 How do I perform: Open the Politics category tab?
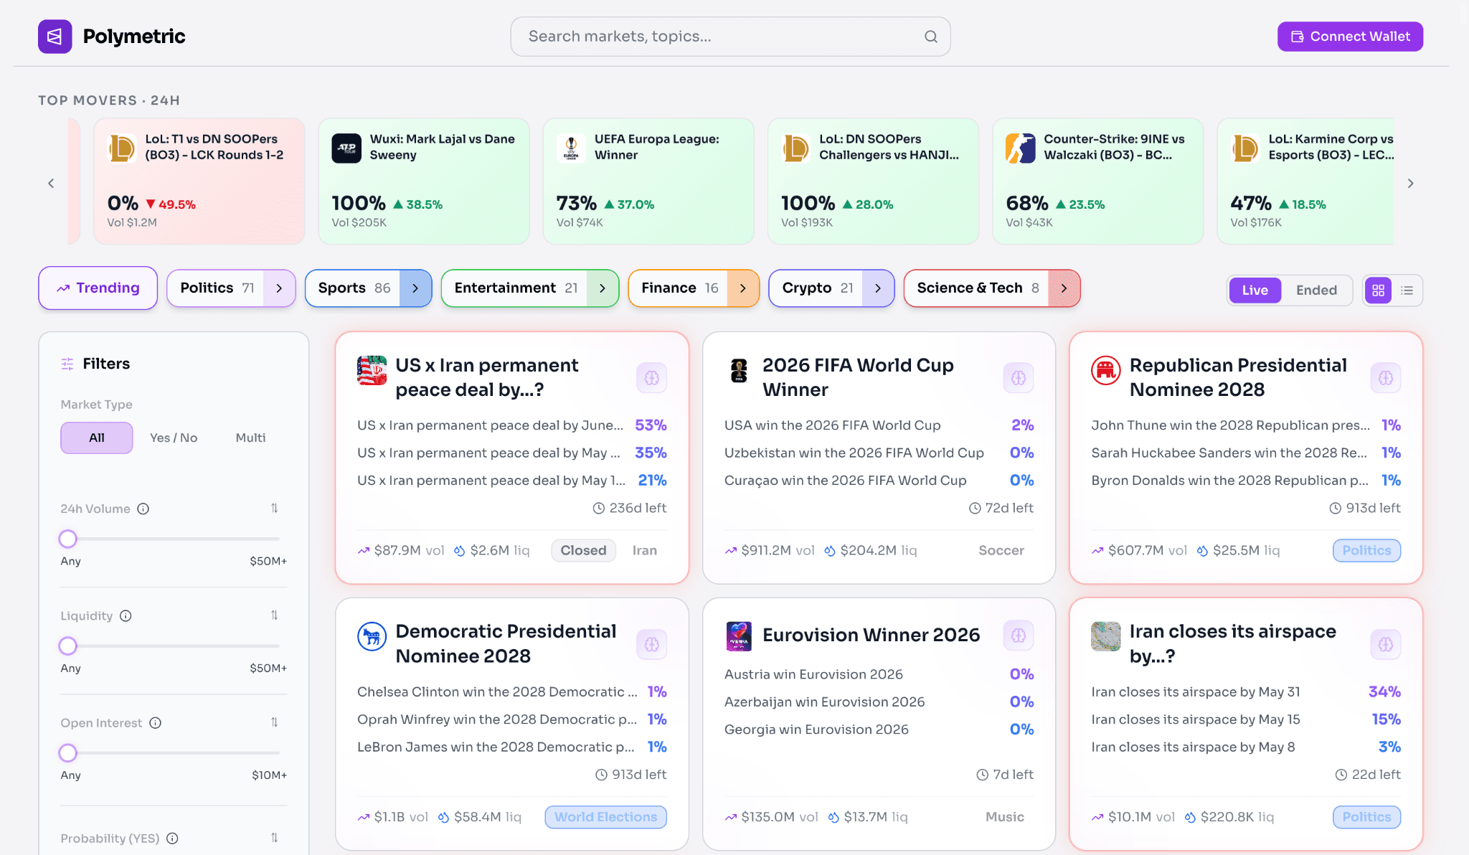(216, 288)
